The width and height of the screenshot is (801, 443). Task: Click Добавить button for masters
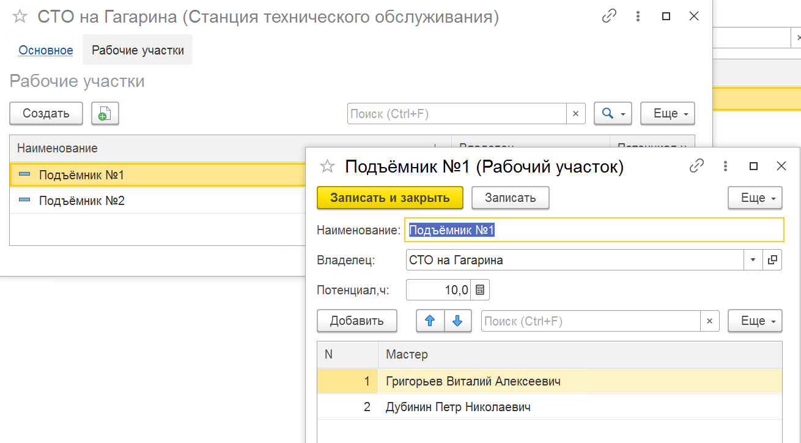(357, 321)
